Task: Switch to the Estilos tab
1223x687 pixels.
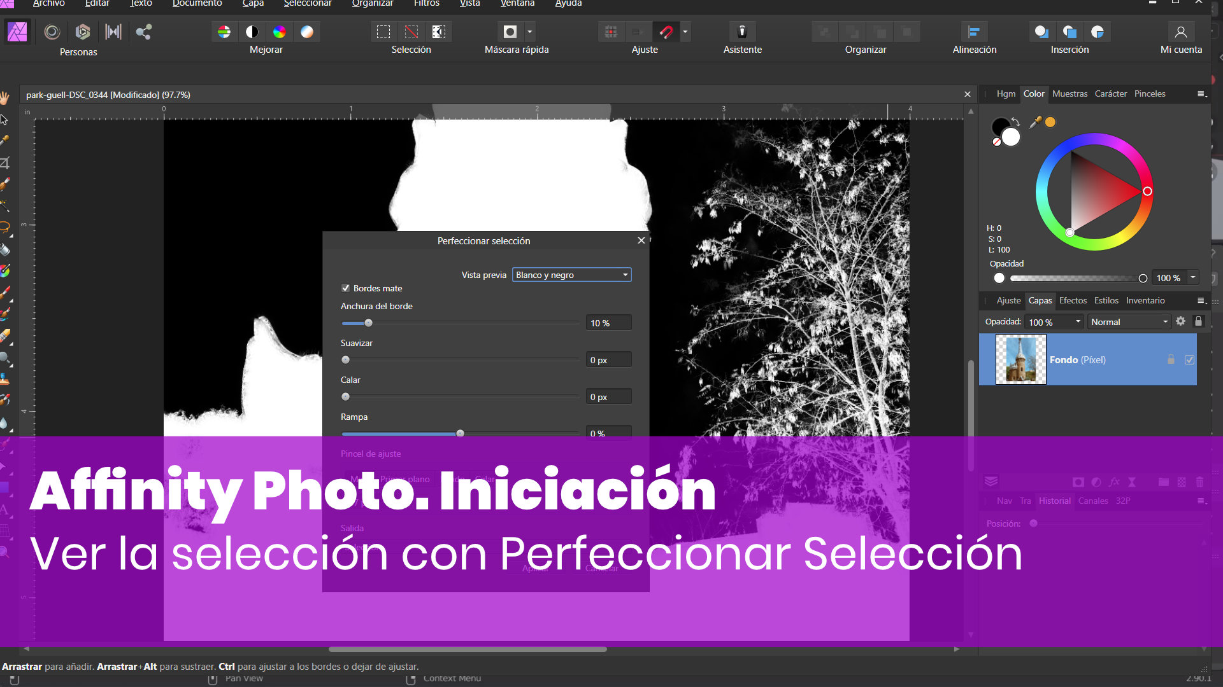Action: coord(1106,300)
